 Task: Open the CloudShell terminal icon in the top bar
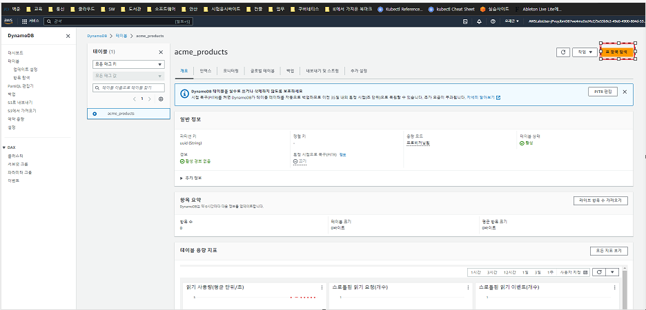[465, 21]
